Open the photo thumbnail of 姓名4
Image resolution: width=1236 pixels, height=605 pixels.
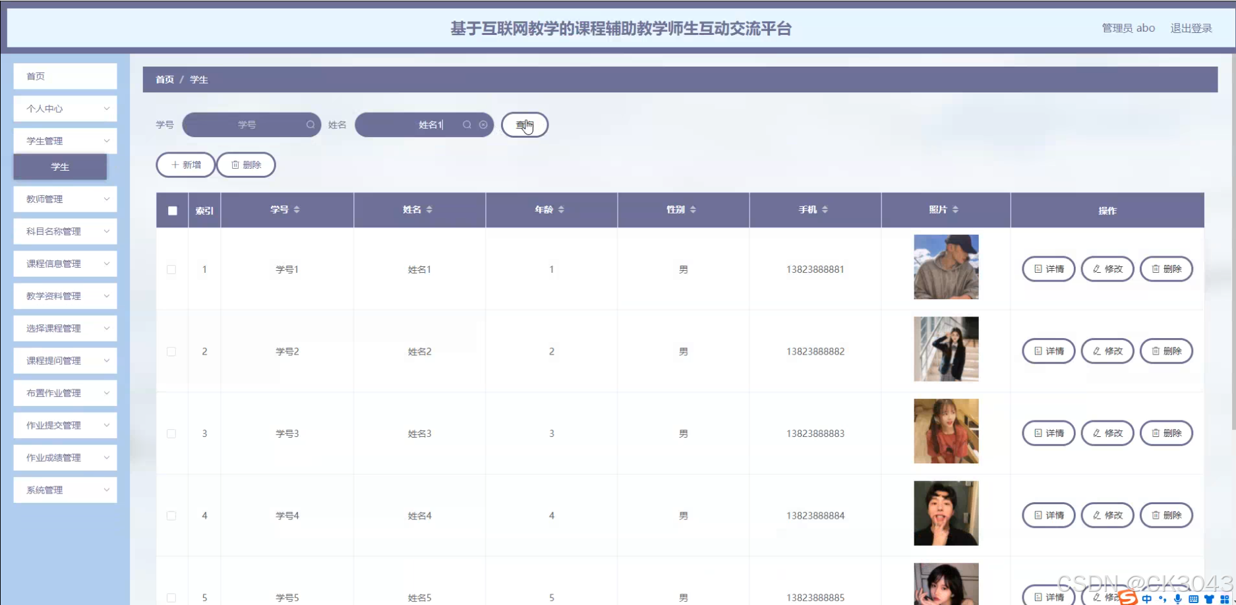[x=946, y=513]
